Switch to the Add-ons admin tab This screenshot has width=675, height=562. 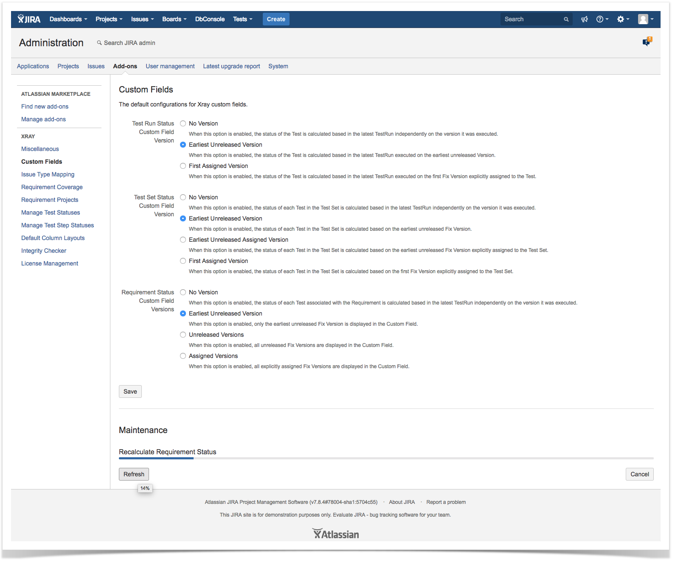[x=125, y=66]
